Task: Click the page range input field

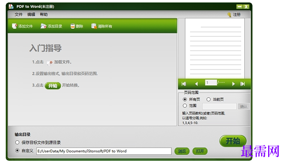Action: [219, 106]
